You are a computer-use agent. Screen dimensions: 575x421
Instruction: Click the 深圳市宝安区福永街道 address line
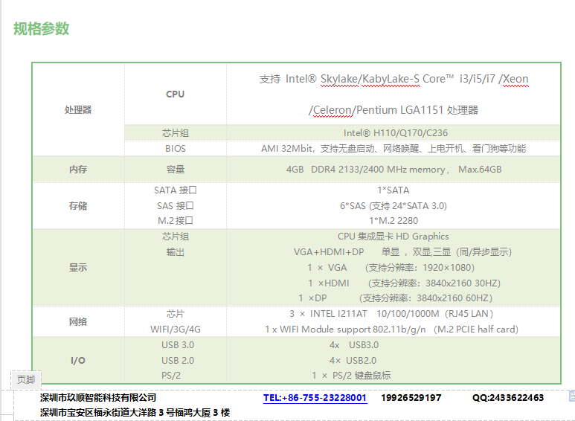point(135,413)
